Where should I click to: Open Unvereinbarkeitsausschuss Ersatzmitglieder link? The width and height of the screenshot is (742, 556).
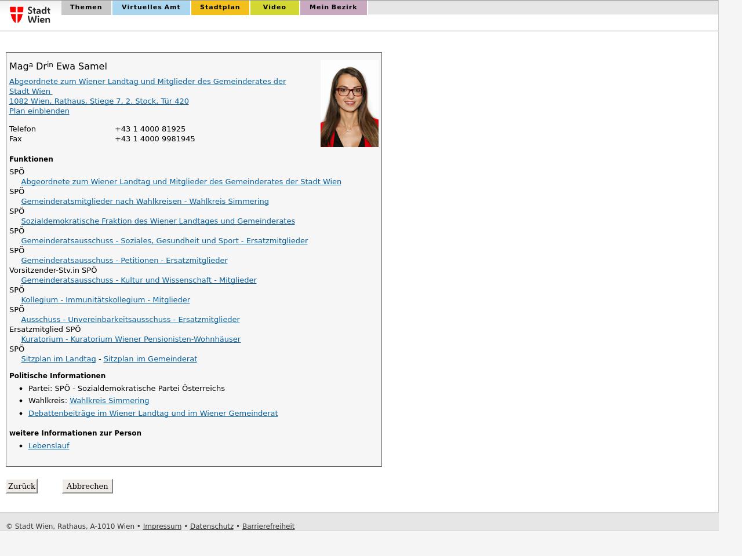(x=130, y=319)
